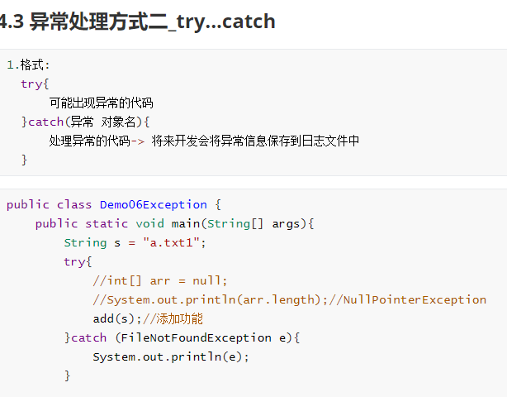Click the "public class" keywords
This screenshot has height=397, width=507.
point(50,204)
